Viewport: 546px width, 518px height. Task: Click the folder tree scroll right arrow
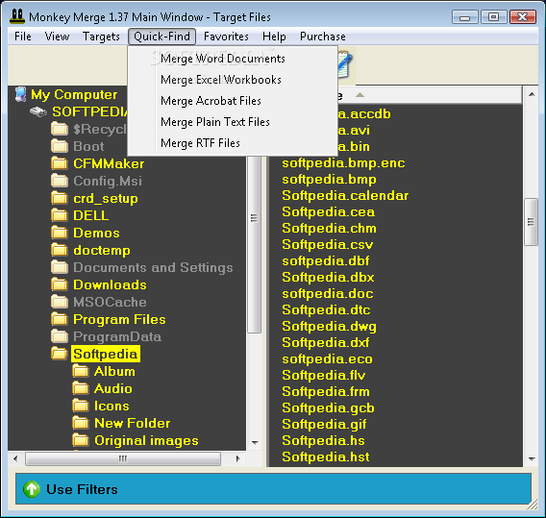click(237, 458)
